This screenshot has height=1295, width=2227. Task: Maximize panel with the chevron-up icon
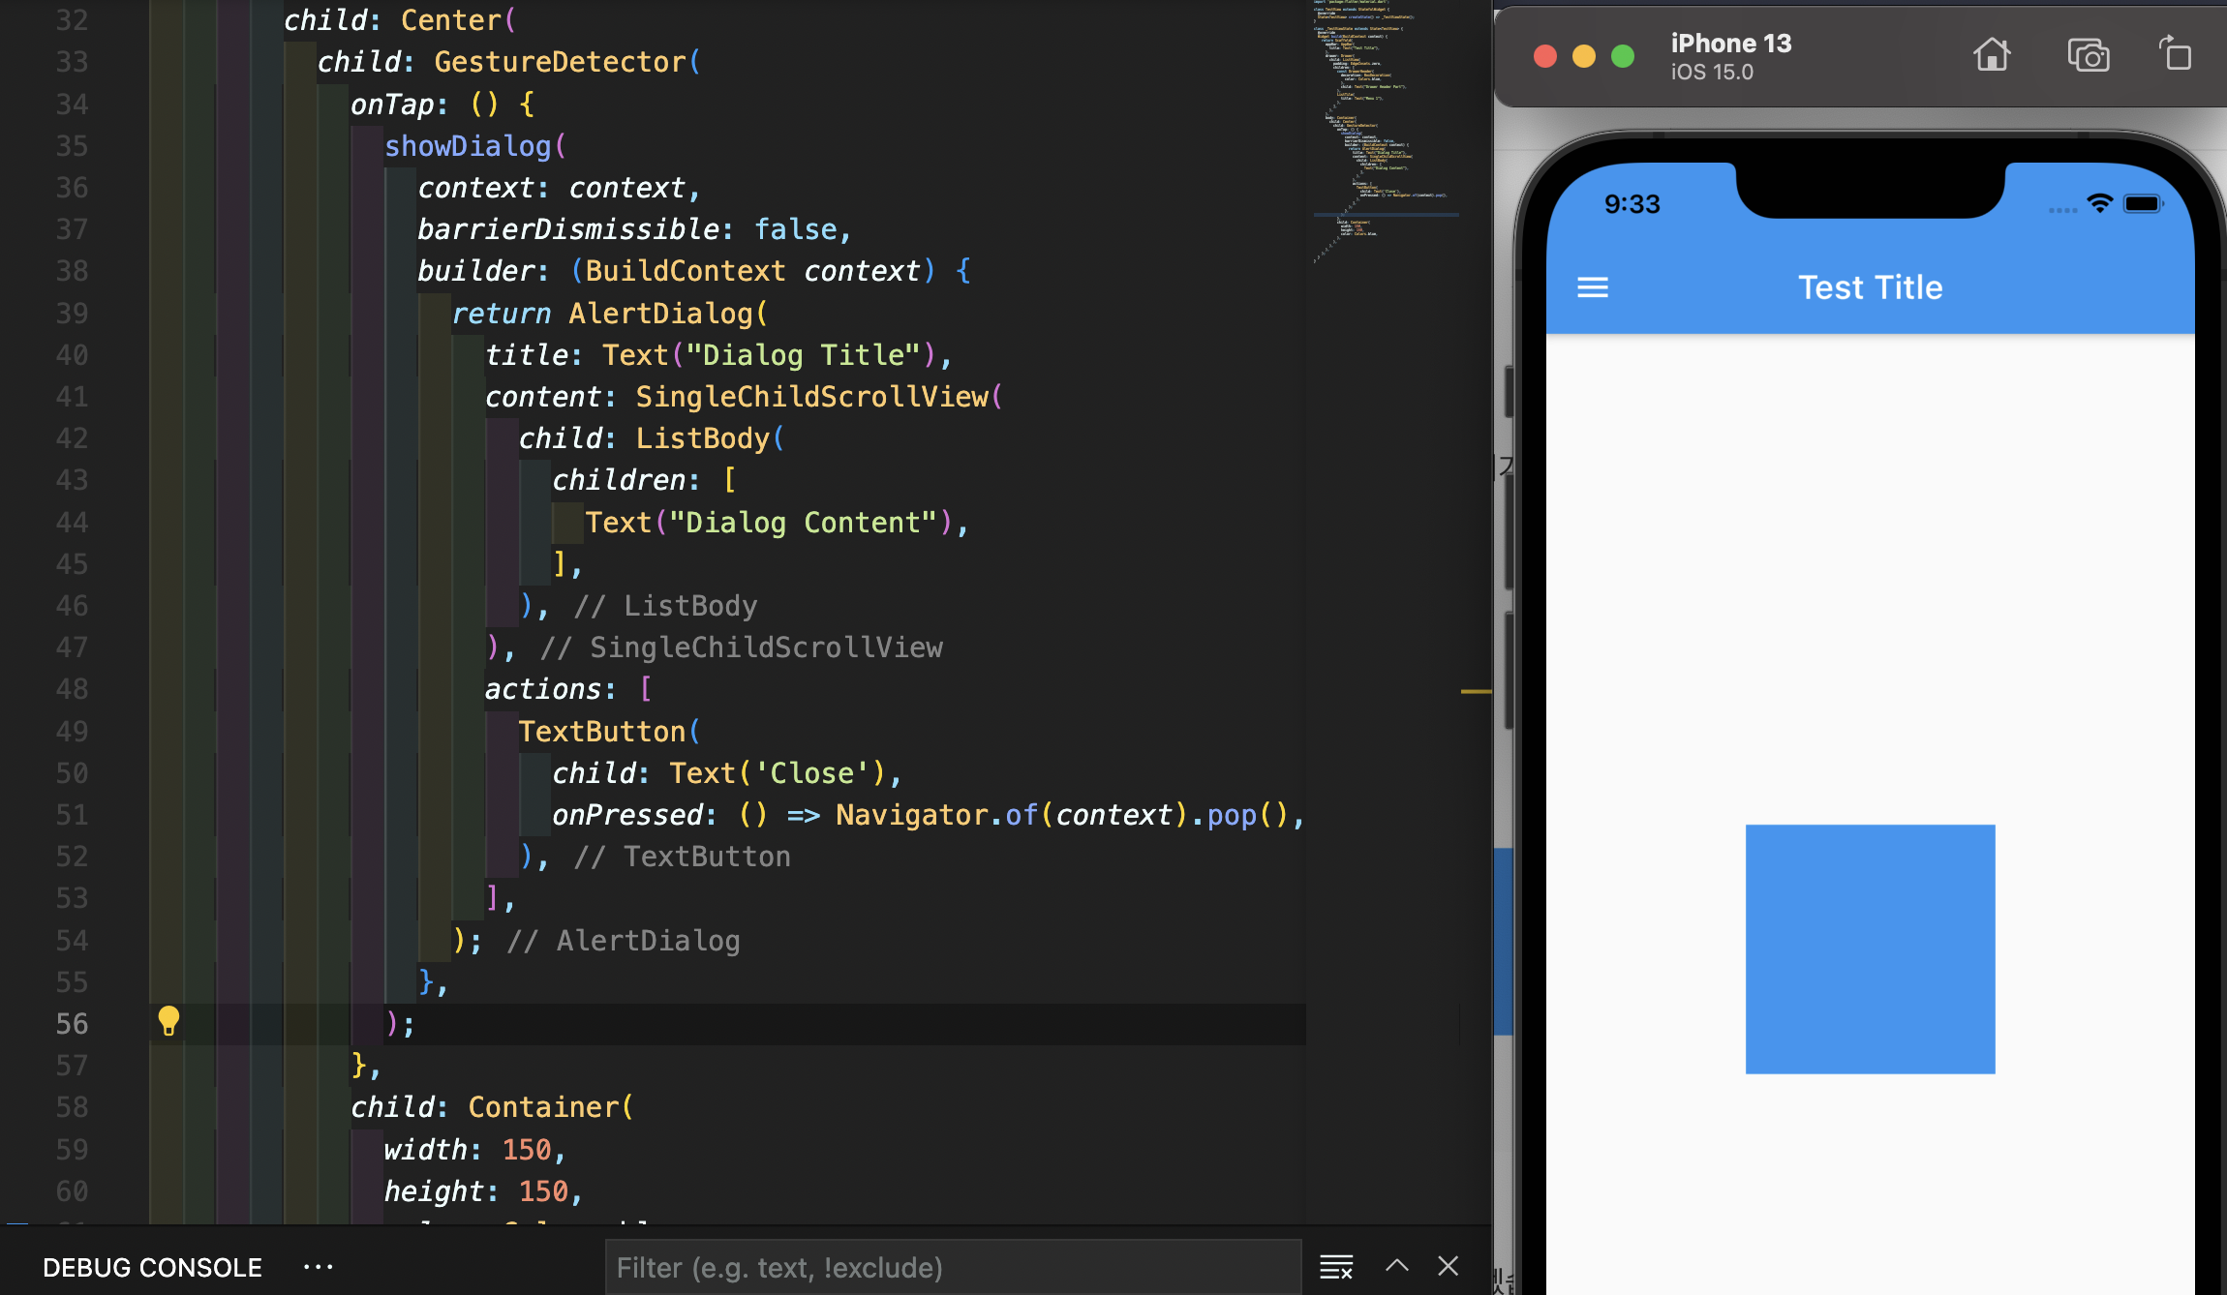click(x=1396, y=1266)
